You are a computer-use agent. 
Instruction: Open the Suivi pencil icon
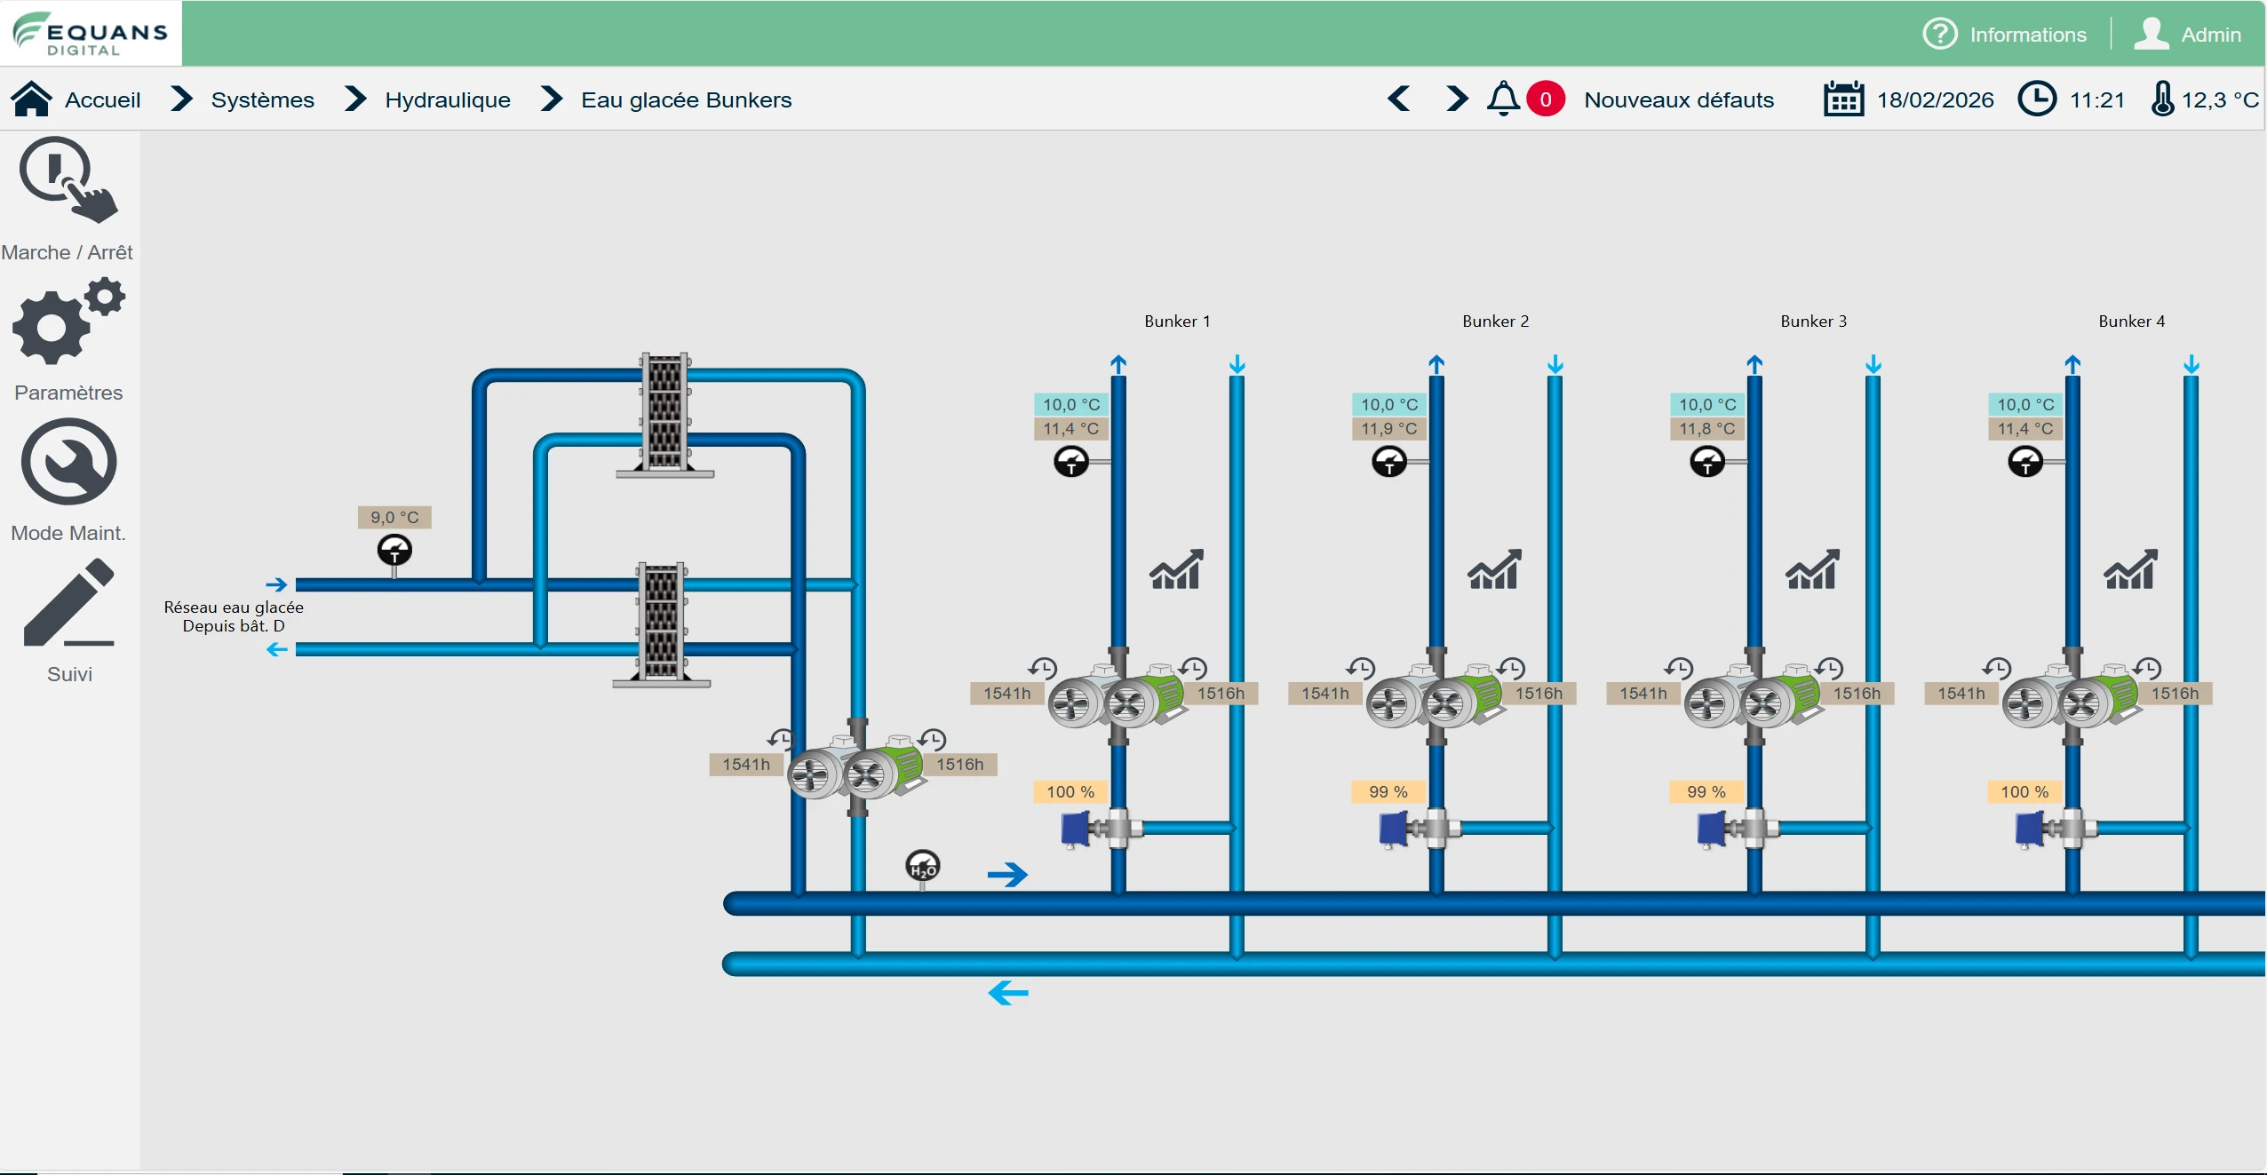pos(68,602)
